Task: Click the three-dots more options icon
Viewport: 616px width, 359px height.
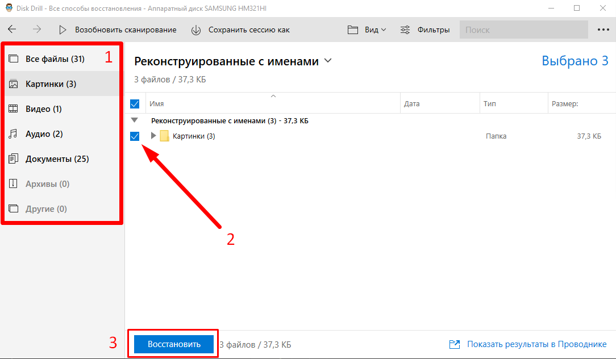Action: [x=603, y=30]
